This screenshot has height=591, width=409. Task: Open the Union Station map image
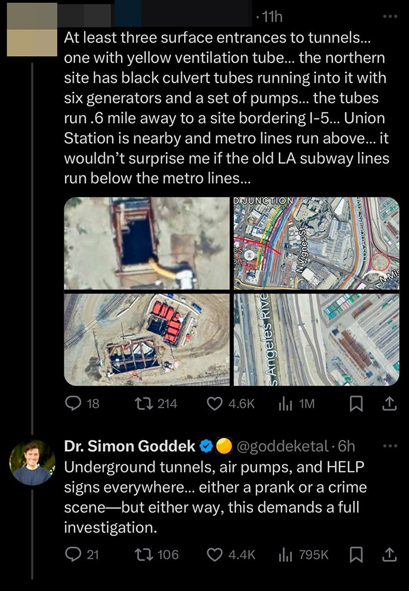316,243
